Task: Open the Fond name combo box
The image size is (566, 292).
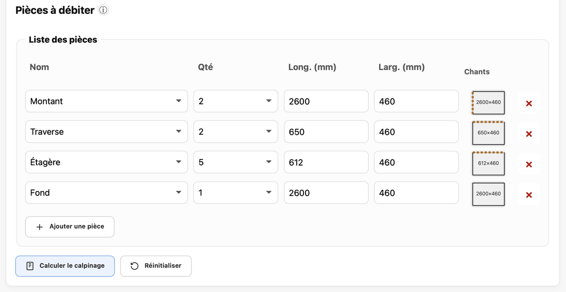Action: [x=107, y=193]
